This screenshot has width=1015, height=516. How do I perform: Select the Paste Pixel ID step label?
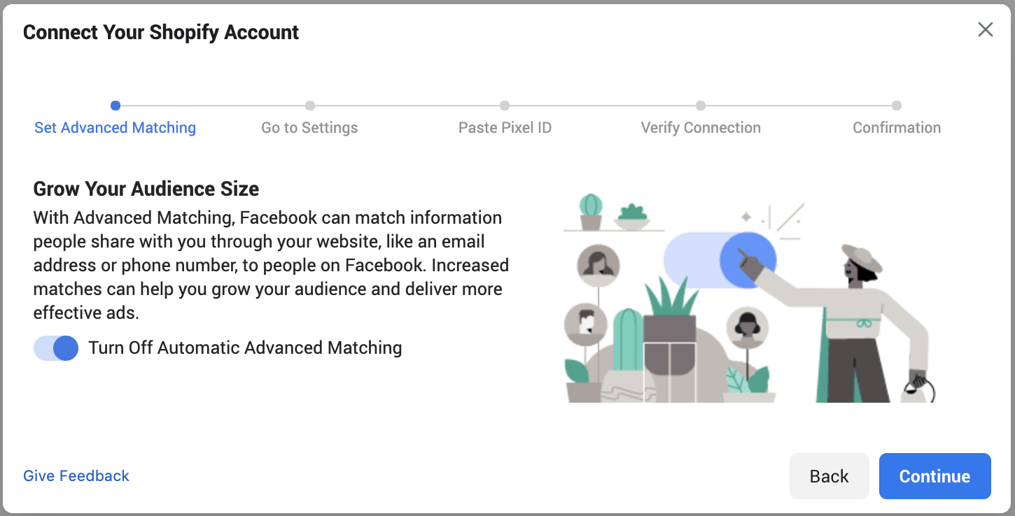[x=505, y=128]
